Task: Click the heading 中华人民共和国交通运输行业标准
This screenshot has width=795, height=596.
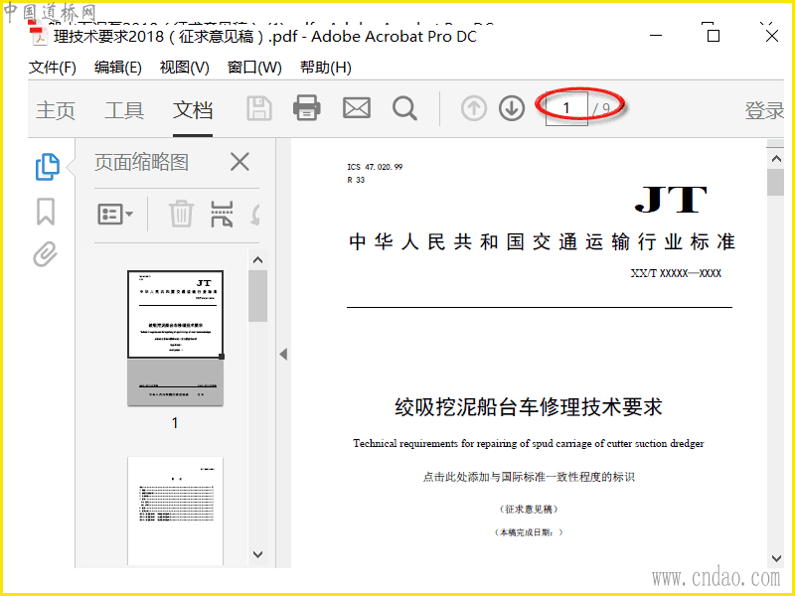Action: 542,241
